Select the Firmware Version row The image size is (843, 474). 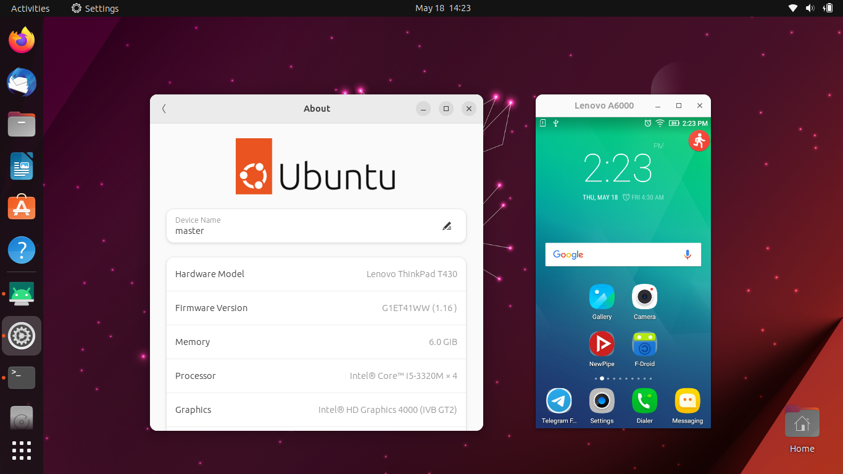(316, 308)
